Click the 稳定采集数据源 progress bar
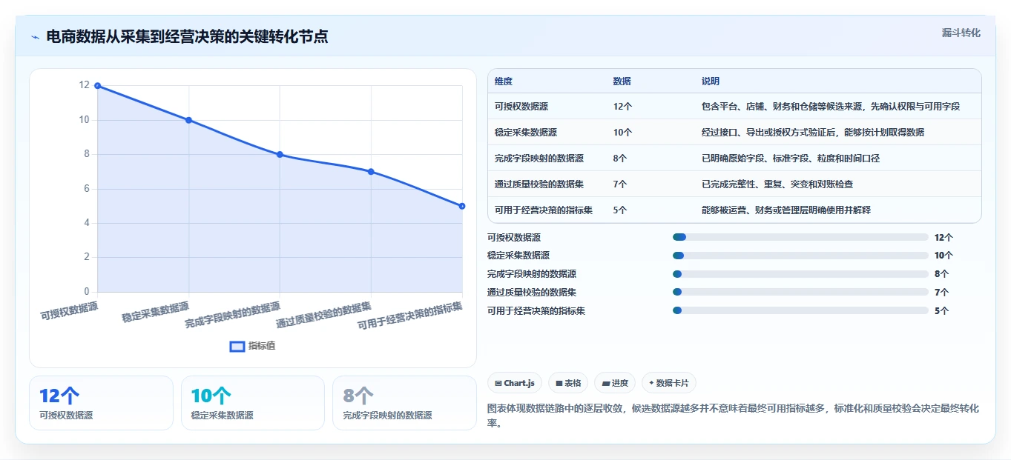Viewport: 1011px width, 460px height. [x=800, y=256]
